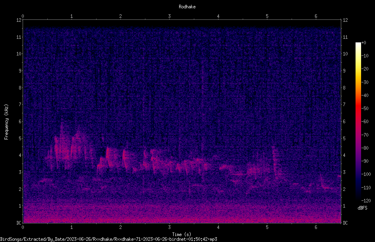The image size is (375, 242).
Task: Click "DC" on the right frequency axis
Action: coord(345,223)
